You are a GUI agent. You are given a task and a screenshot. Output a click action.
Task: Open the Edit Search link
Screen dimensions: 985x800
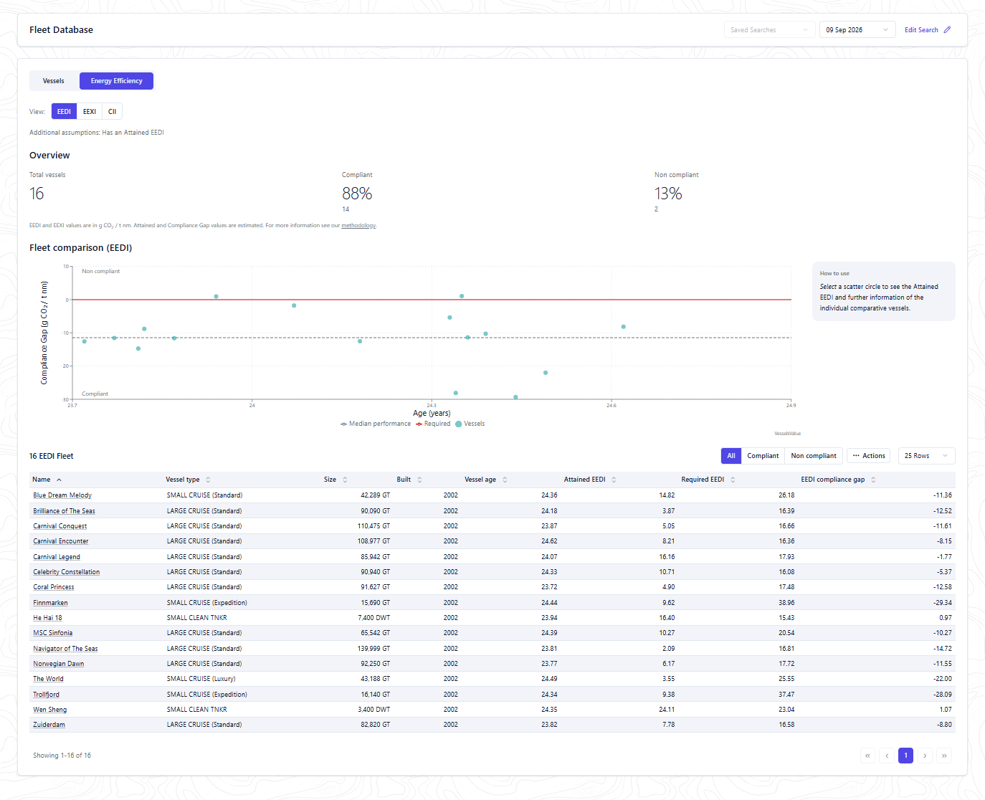(921, 30)
